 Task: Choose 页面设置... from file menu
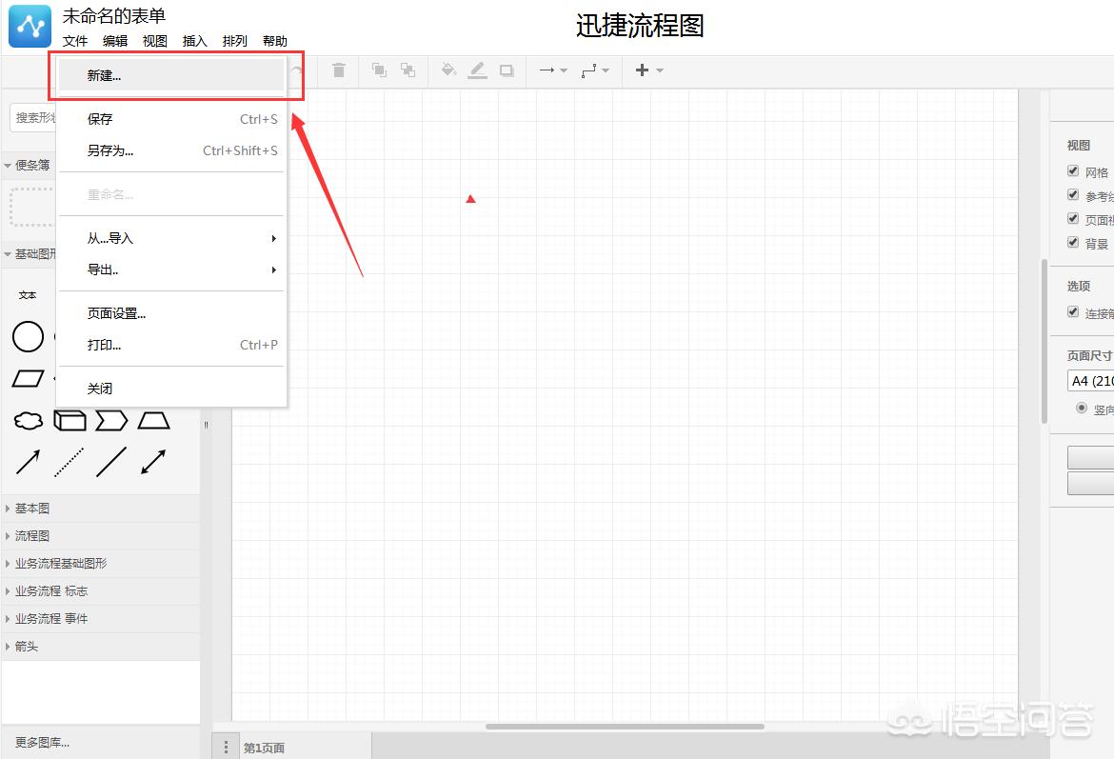tap(171, 313)
